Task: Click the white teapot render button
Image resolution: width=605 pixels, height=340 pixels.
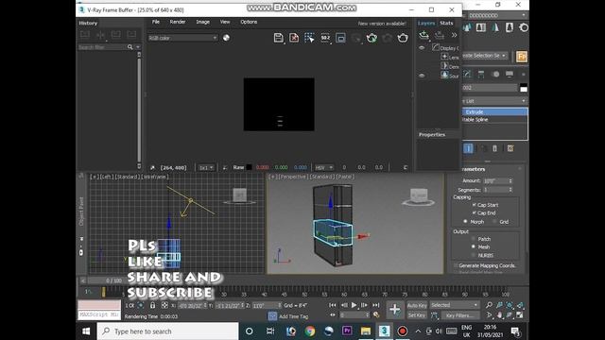Action: pyautogui.click(x=403, y=38)
